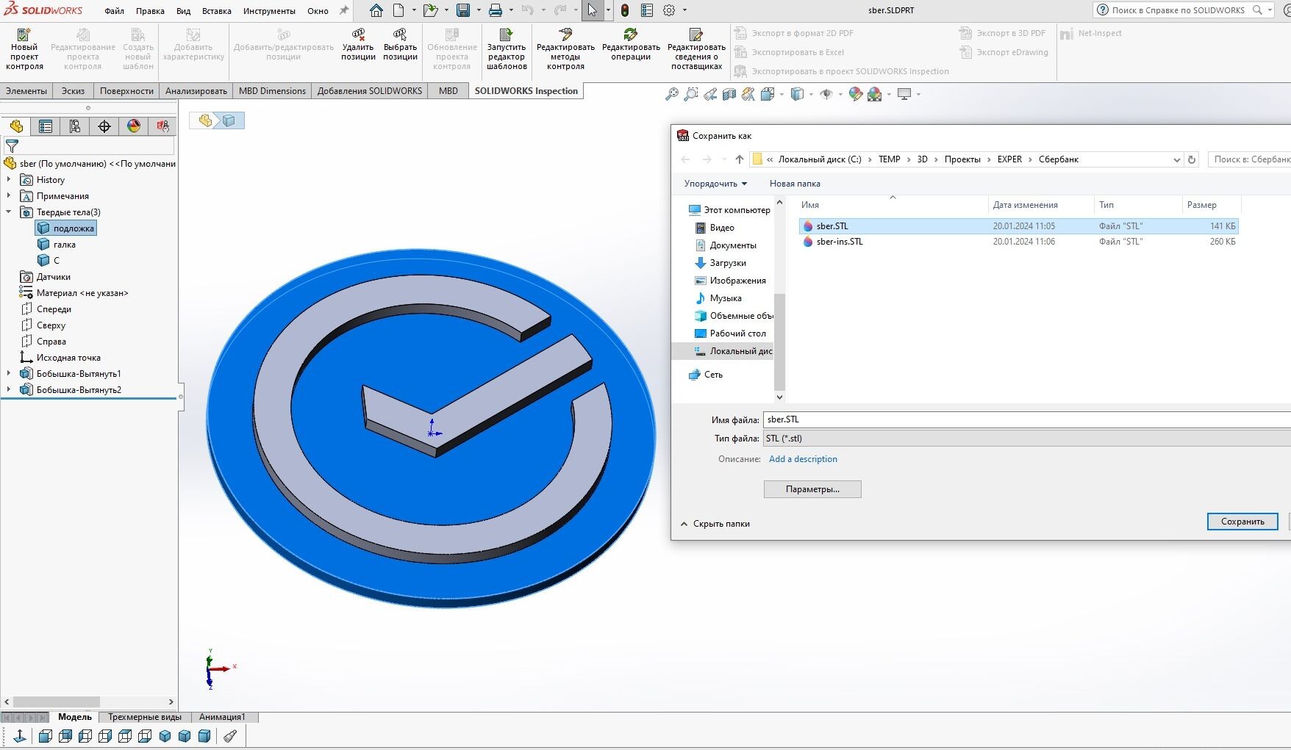Click Edit Vendors information icon
Viewport: 1291px width, 750px height.
[x=696, y=34]
